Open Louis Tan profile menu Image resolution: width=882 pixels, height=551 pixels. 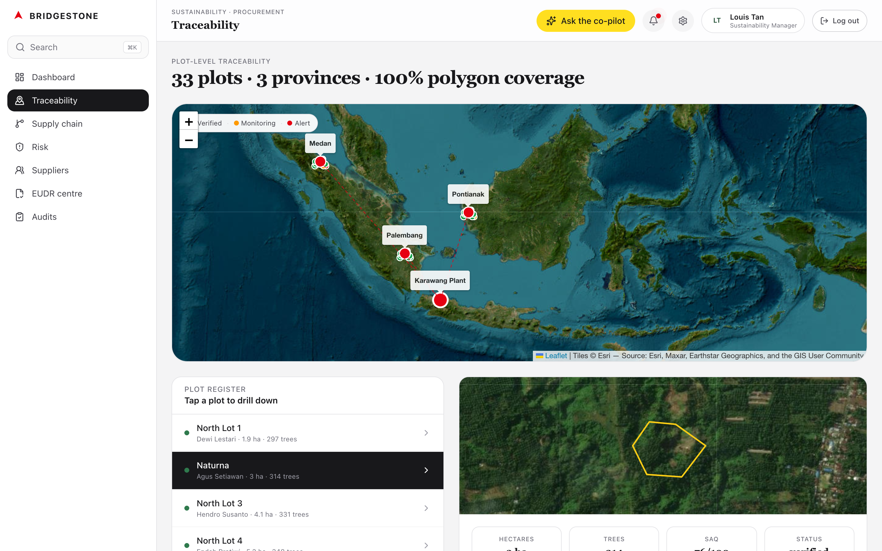(x=753, y=21)
